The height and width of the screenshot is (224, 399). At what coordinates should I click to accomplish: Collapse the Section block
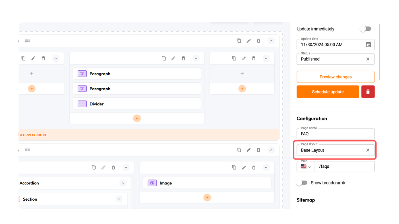point(118,199)
